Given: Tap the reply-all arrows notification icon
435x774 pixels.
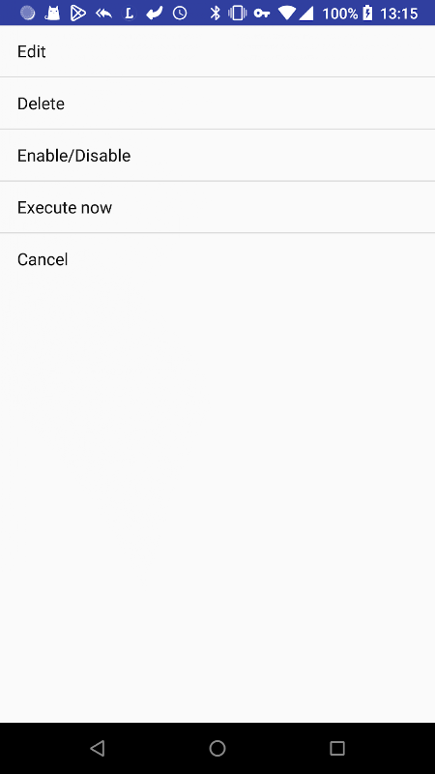Looking at the screenshot, I should coord(103,14).
